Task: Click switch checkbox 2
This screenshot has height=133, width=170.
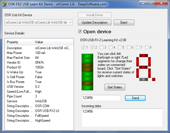Action: 92,47
